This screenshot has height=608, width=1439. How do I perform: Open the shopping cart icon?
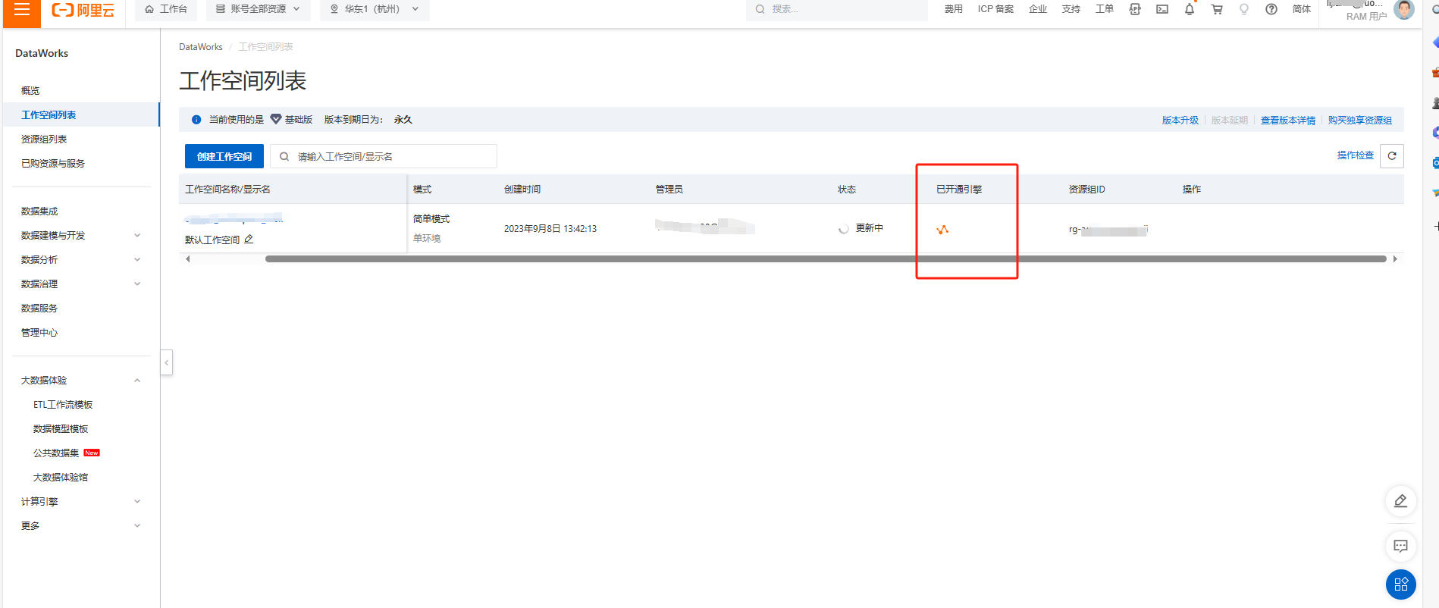(1217, 9)
